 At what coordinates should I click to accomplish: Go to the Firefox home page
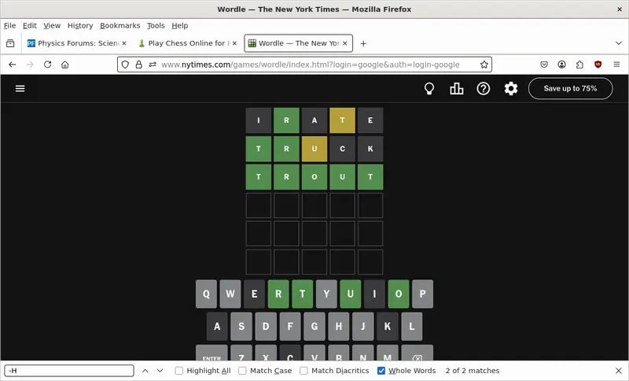(65, 65)
